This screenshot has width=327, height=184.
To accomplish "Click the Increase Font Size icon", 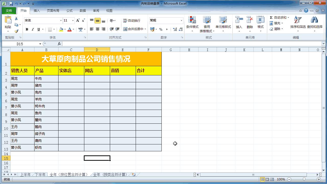I will pyautogui.click(x=78, y=20).
